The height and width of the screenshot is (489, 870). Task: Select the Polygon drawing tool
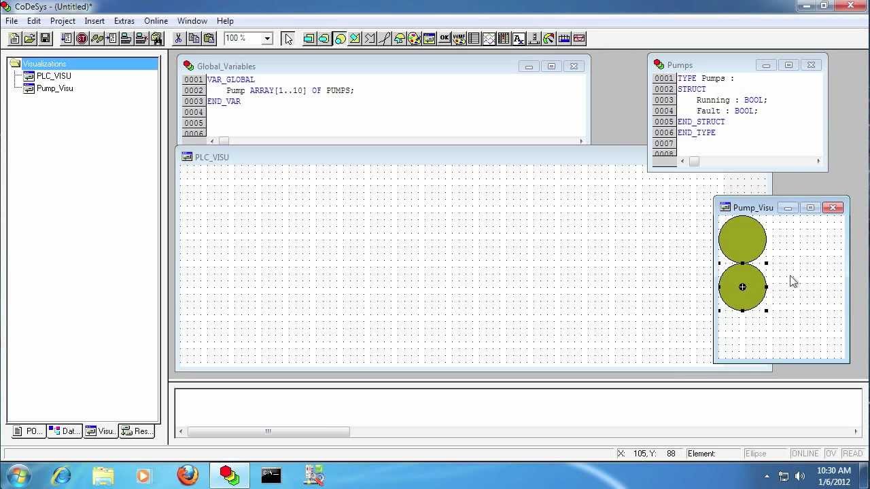point(354,39)
